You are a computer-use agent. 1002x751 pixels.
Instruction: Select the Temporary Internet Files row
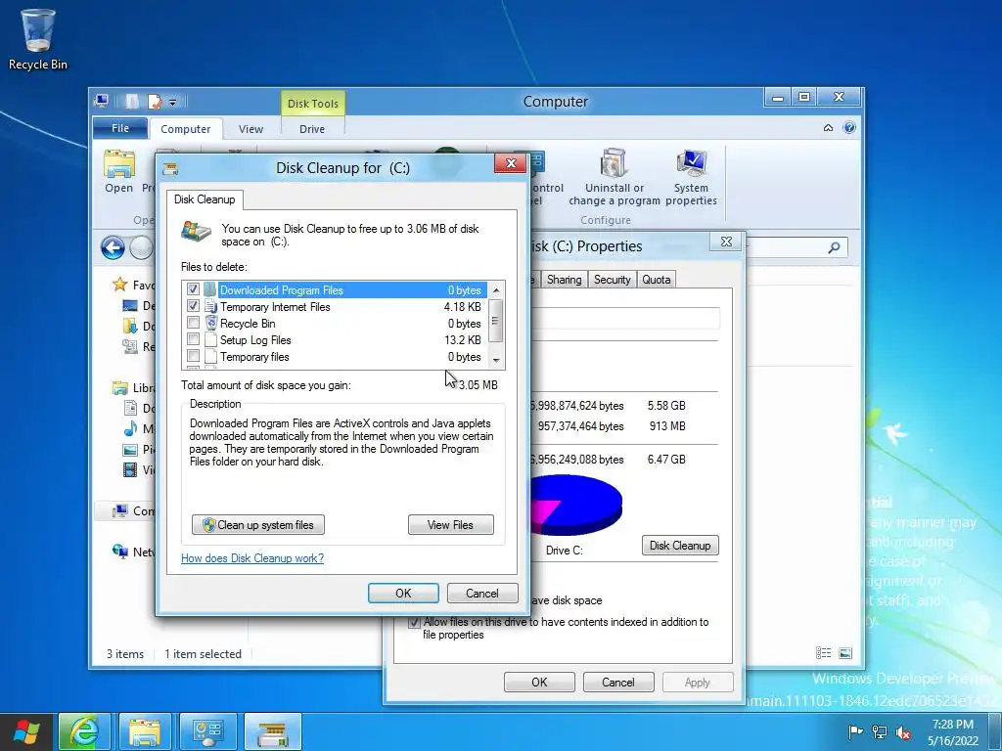pos(335,306)
